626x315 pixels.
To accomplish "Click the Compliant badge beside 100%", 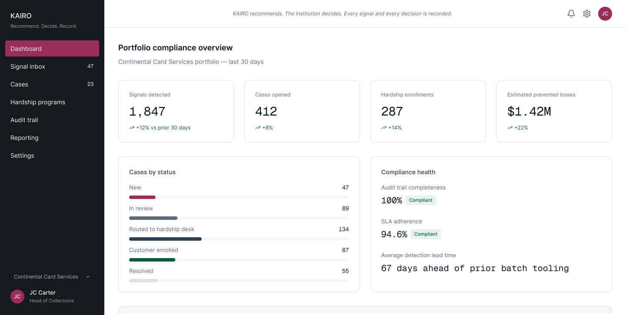I will tap(421, 200).
